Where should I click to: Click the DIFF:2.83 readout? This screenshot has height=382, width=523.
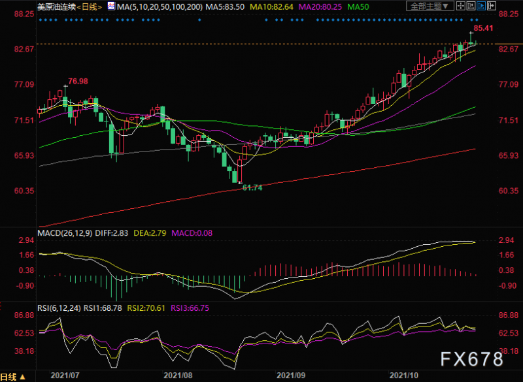click(111, 233)
